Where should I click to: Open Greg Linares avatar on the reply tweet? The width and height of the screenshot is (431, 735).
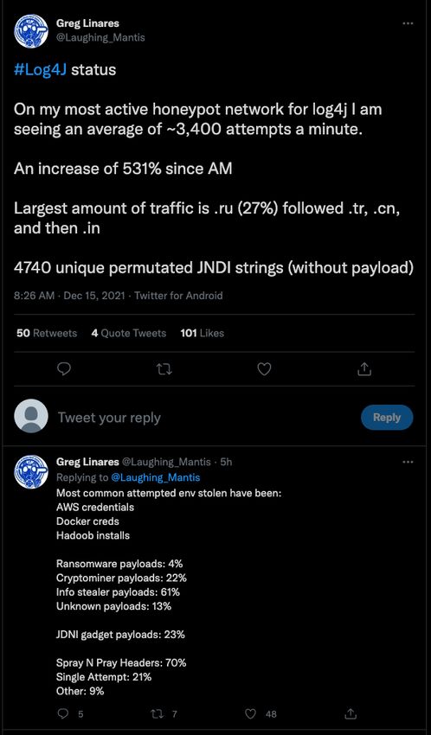pos(31,472)
